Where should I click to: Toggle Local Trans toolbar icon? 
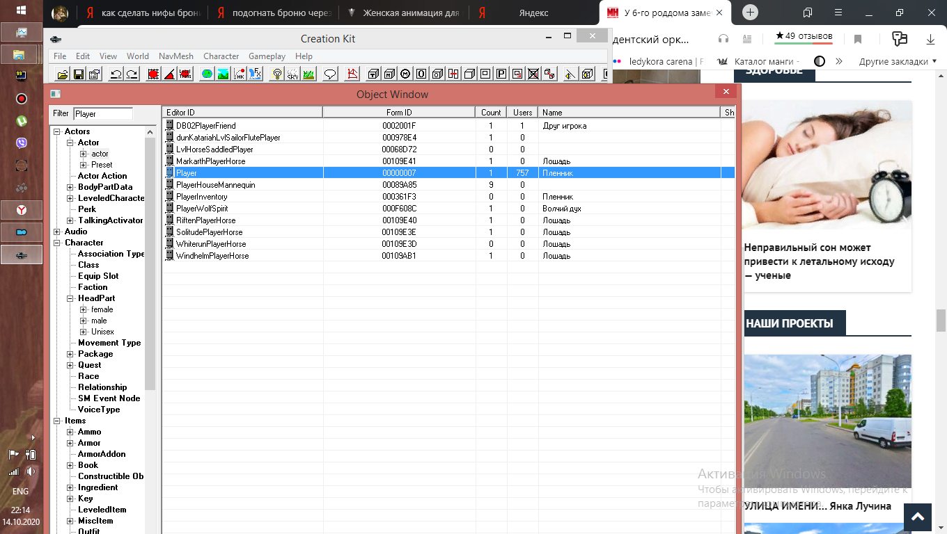(x=185, y=74)
